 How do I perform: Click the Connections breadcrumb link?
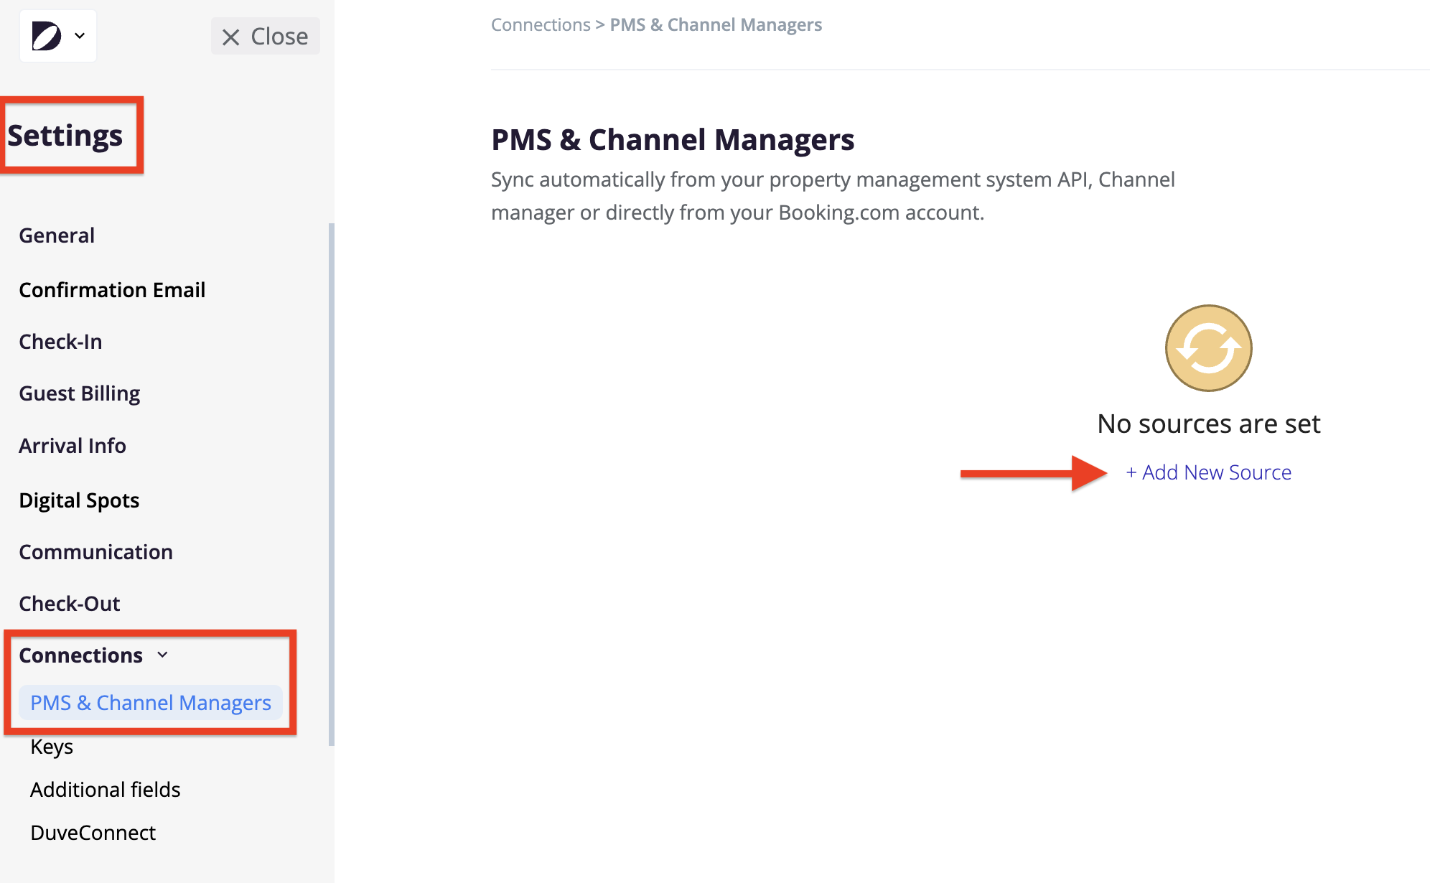(541, 25)
